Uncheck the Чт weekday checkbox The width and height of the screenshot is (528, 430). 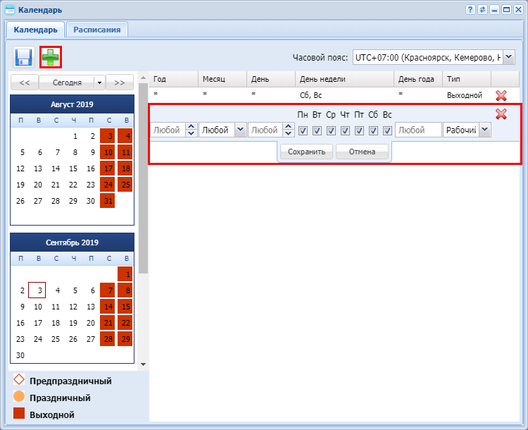(345, 130)
